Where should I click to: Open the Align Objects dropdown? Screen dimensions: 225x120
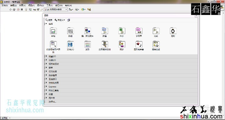(71, 9)
